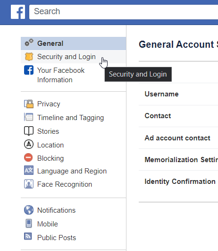Click the General gears icon

[29, 43]
